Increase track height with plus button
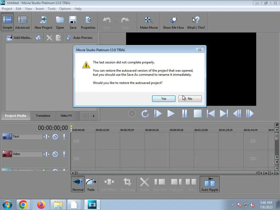Screen dimensions: 280x210 pyautogui.click(x=277, y=162)
